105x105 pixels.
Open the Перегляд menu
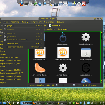15,22
